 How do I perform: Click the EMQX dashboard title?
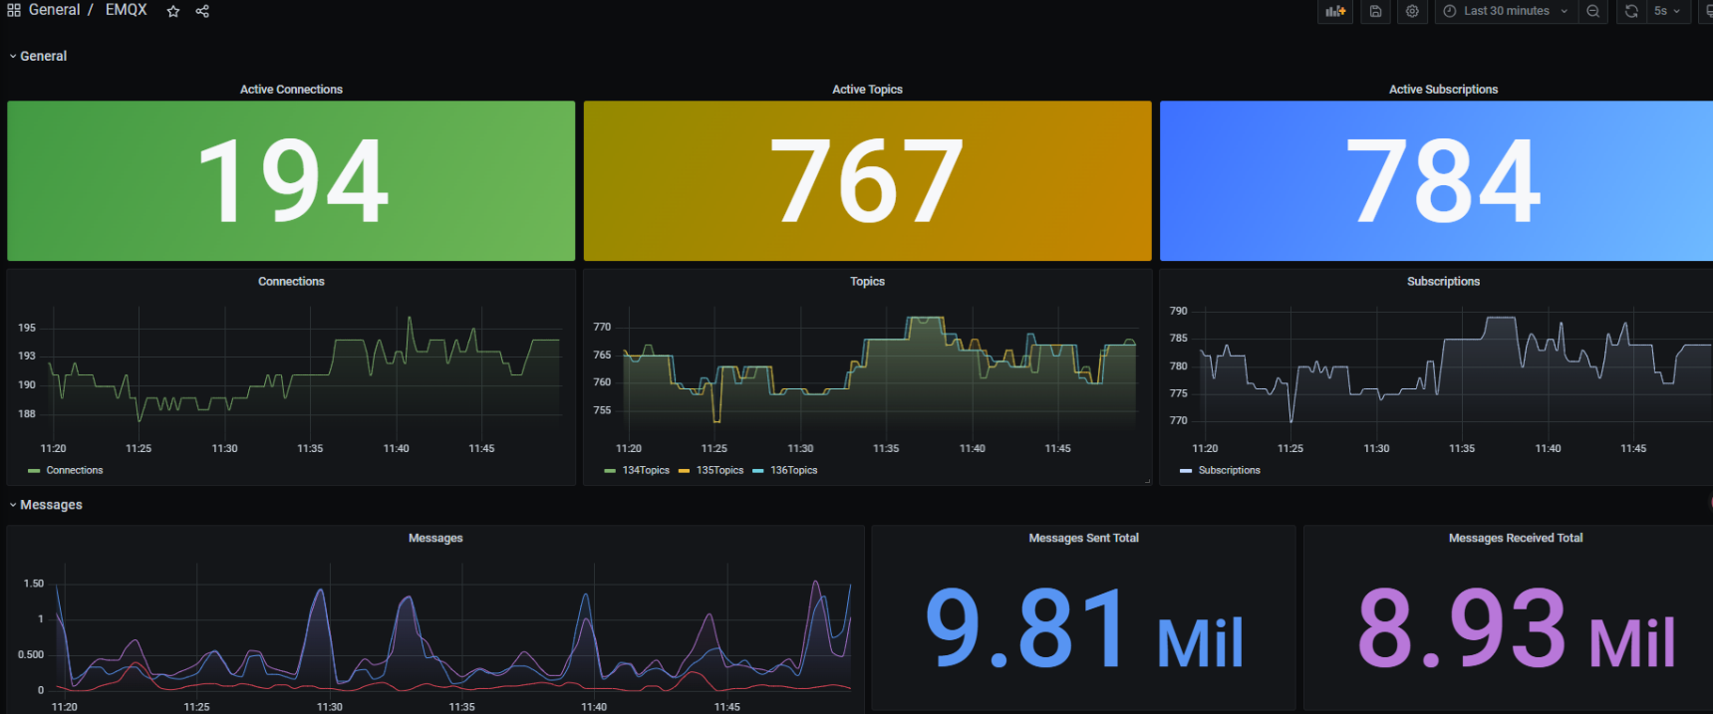tap(126, 10)
